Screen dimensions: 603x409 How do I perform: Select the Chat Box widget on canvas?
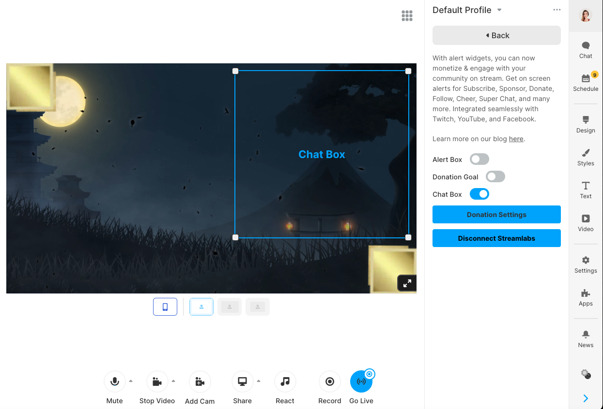click(322, 154)
